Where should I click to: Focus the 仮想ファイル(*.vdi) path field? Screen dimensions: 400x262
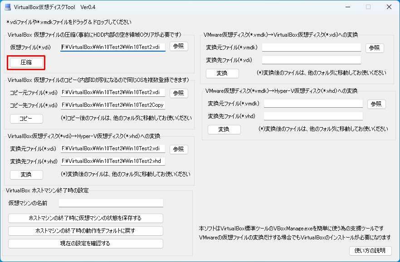[x=113, y=47]
